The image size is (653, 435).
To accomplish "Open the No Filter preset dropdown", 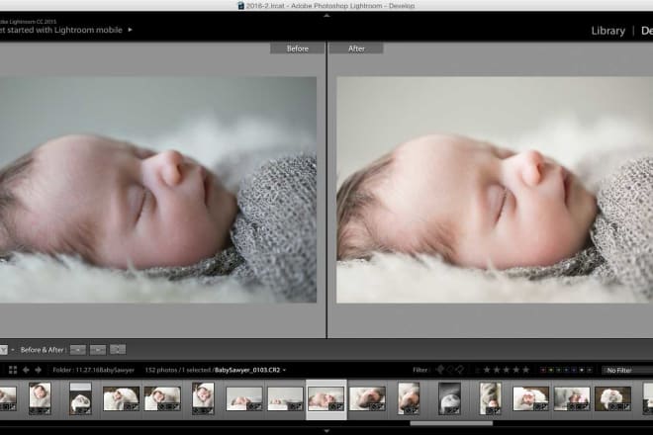I will click(627, 370).
